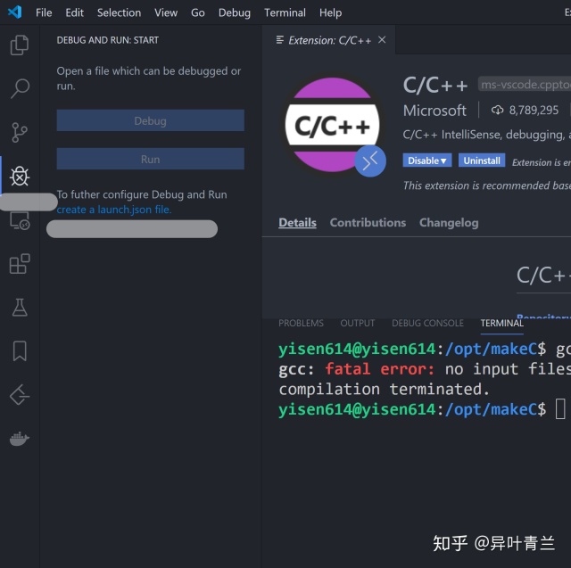Switch to the Contributions tab
This screenshot has width=571, height=568.
pos(368,222)
